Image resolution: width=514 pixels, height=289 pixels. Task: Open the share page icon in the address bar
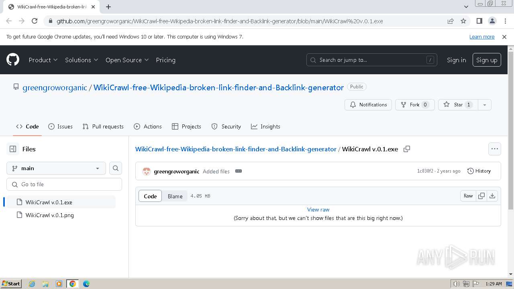click(451, 21)
